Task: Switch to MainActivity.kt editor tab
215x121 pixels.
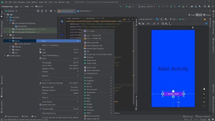Action: pos(84,11)
